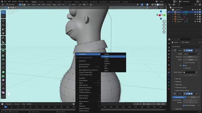Screen dimensions: 202x113
Task: Expand the Edge Data section
Action: click(178, 84)
